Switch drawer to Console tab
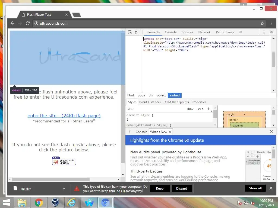Screen dimensions: 278x208 click(141, 132)
